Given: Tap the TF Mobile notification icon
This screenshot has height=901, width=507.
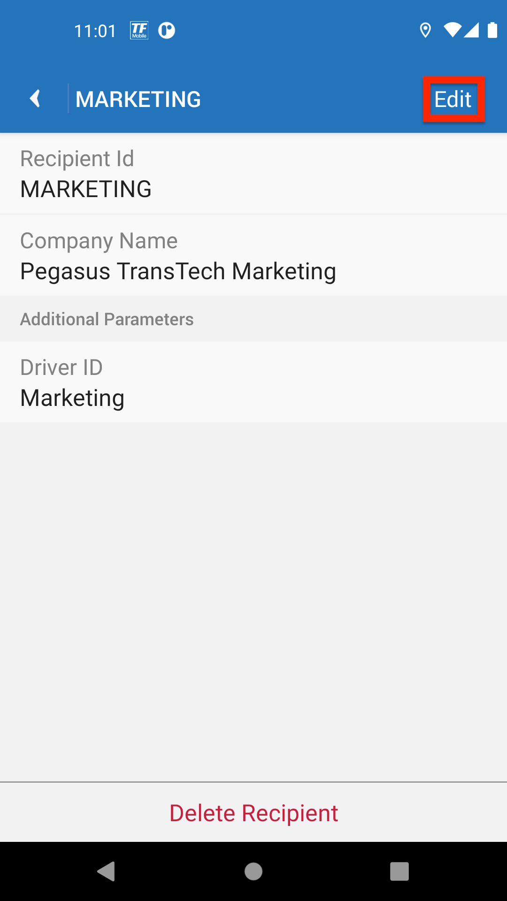Looking at the screenshot, I should click(139, 31).
